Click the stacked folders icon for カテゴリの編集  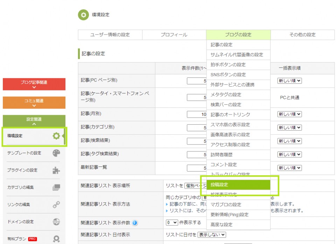coord(56,187)
